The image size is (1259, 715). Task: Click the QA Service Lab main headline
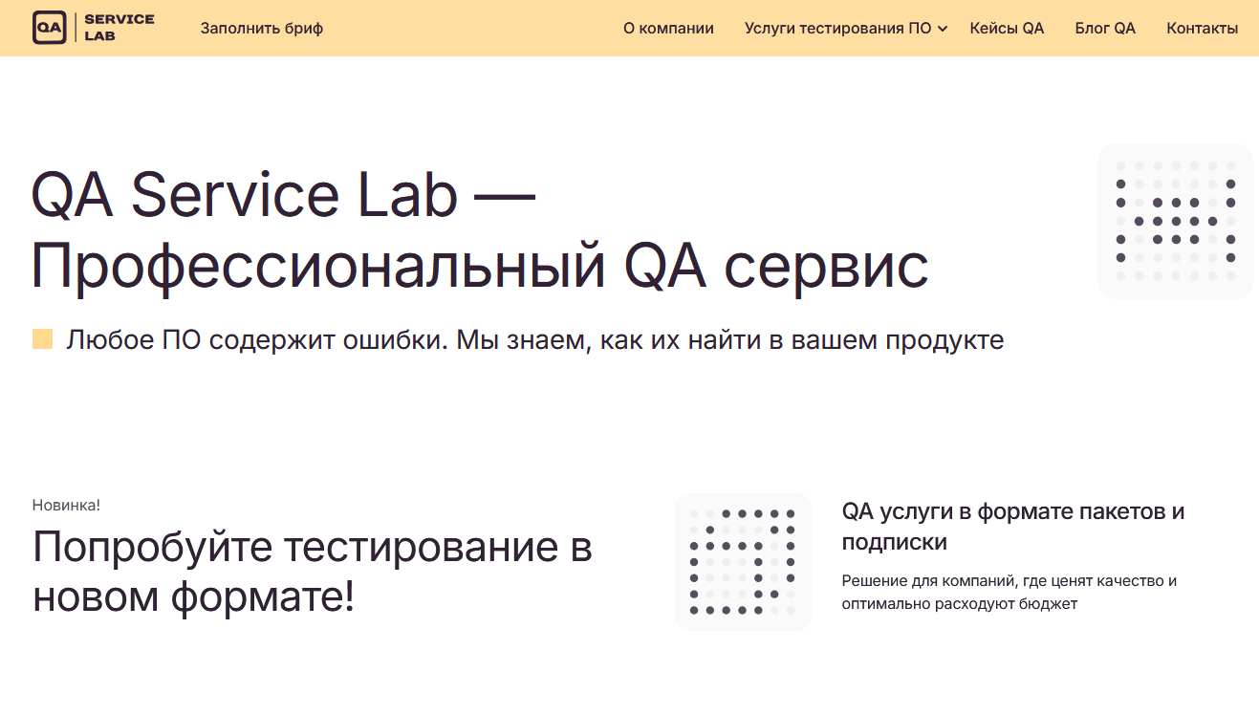click(x=283, y=196)
